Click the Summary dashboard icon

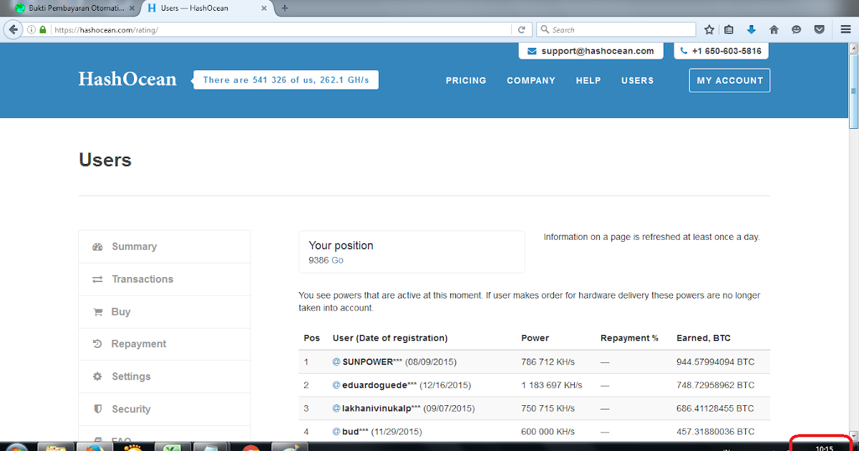pyautogui.click(x=98, y=246)
